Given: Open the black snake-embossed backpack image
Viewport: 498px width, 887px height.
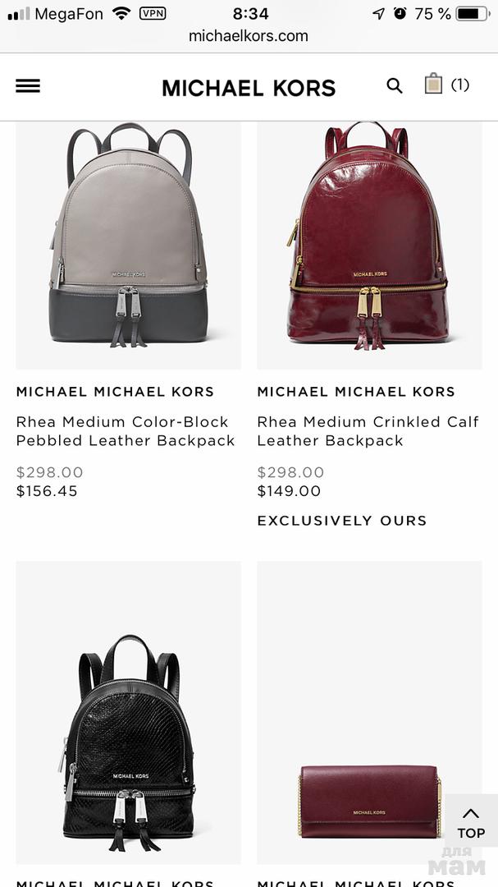Looking at the screenshot, I should point(128,712).
